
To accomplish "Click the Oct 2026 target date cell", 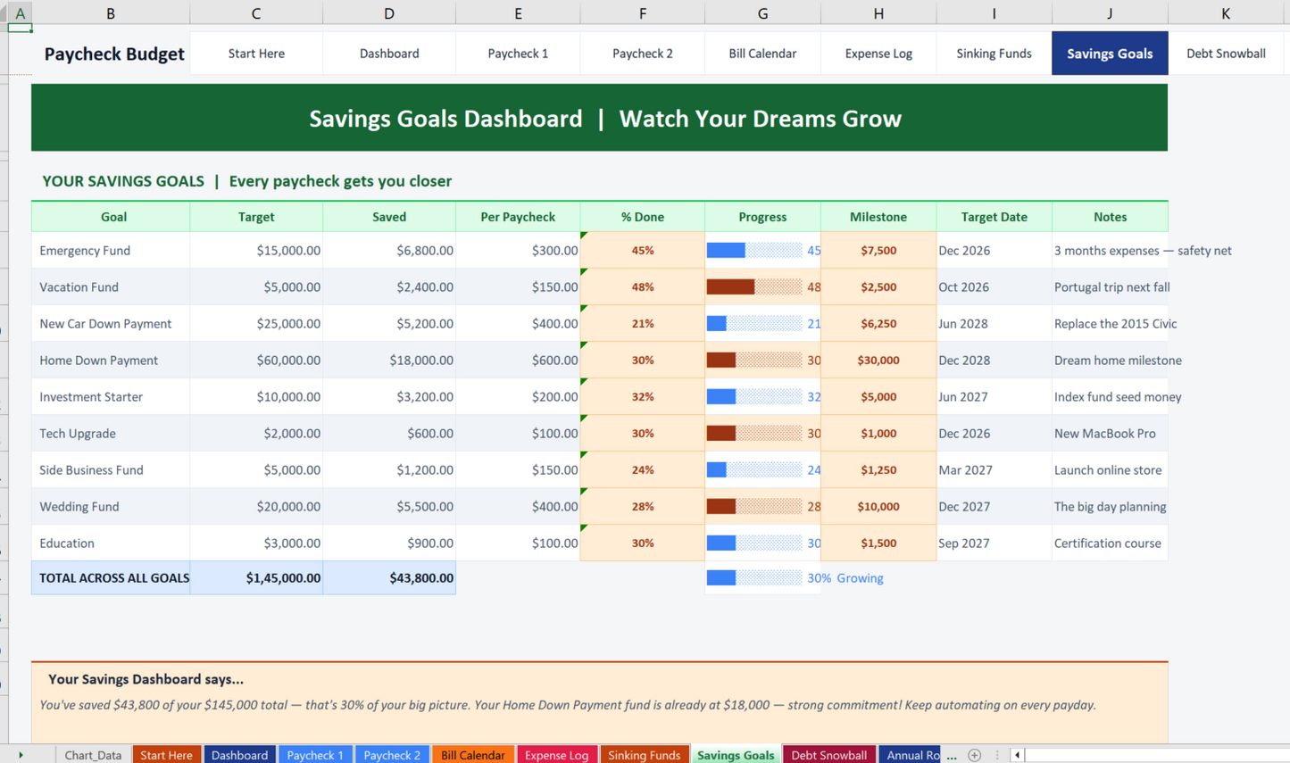I will (994, 287).
